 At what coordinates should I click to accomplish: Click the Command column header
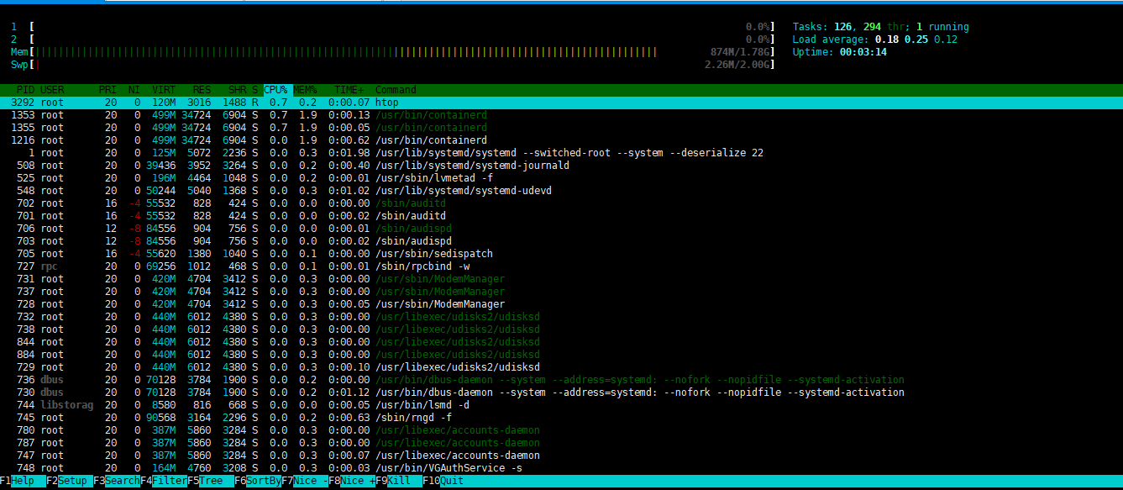[x=396, y=90]
